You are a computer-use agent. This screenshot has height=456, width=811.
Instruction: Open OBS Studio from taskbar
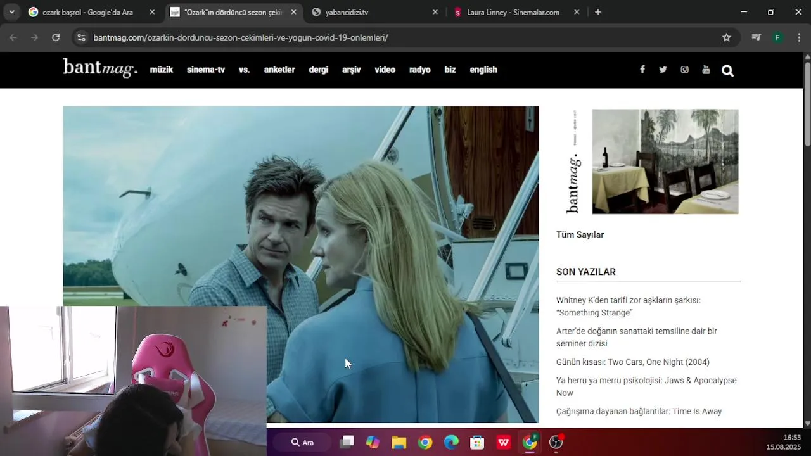click(556, 442)
